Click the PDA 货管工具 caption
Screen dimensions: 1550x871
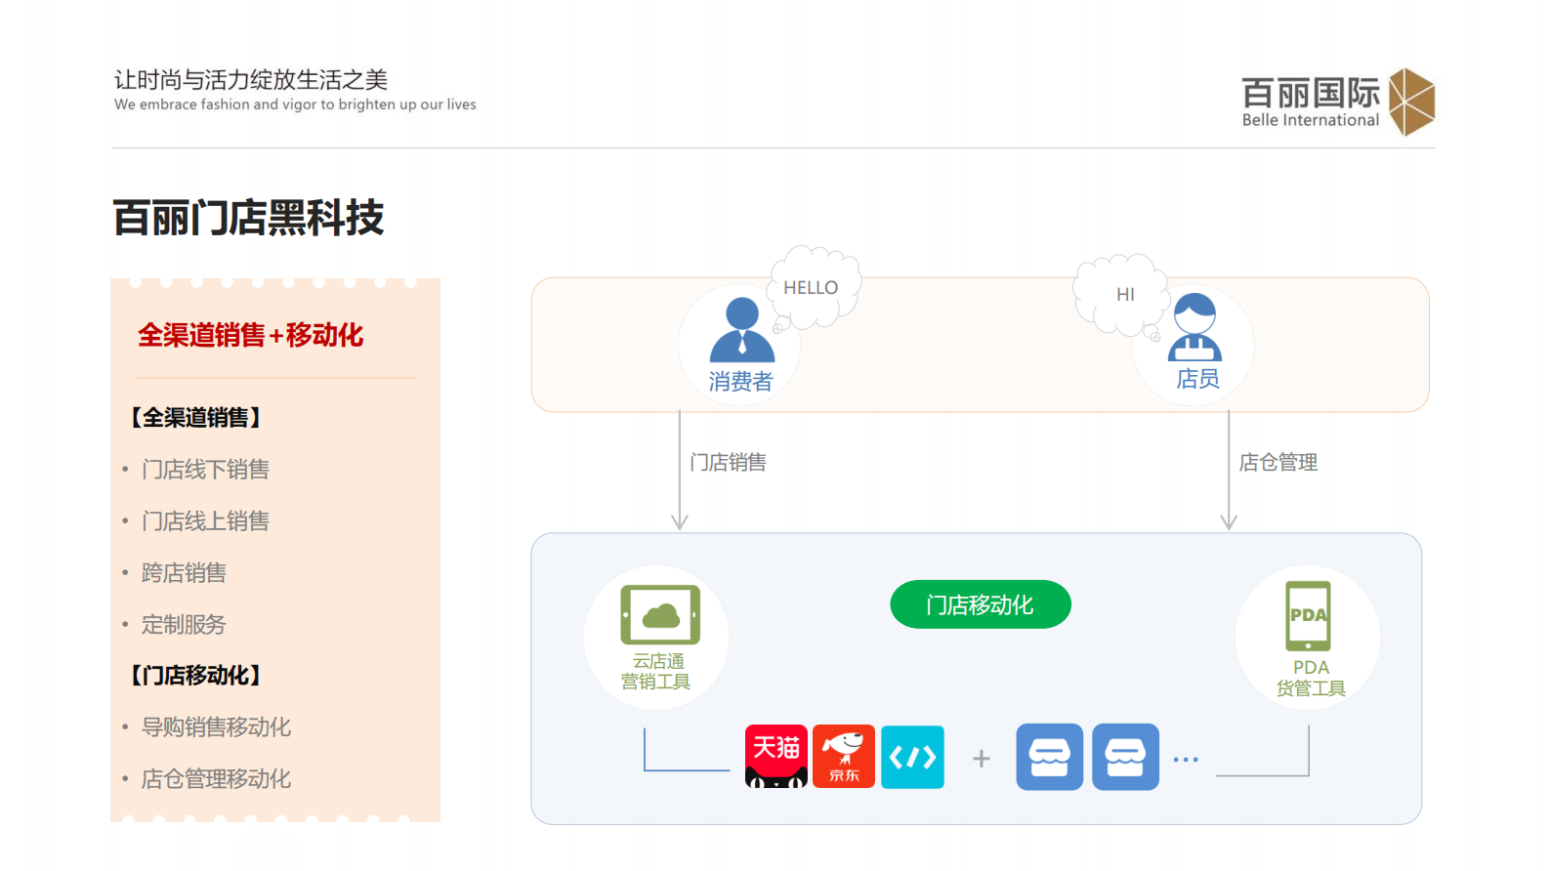pos(1311,678)
